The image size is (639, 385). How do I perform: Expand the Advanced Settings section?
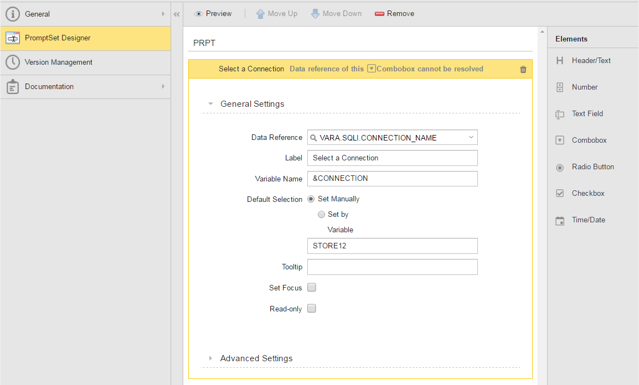(x=210, y=358)
